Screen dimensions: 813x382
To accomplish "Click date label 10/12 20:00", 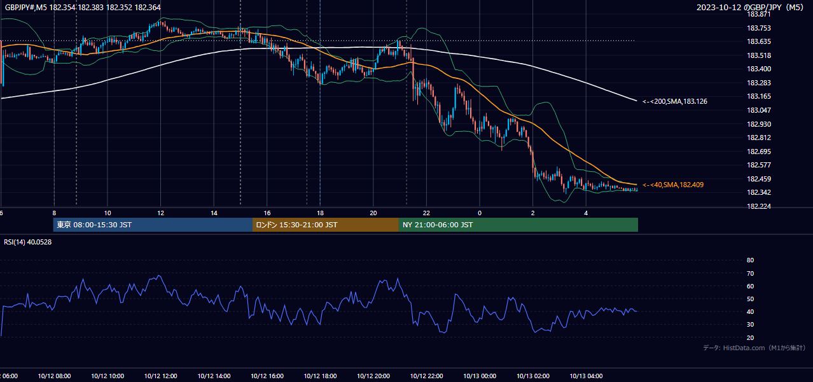I will (x=373, y=376).
